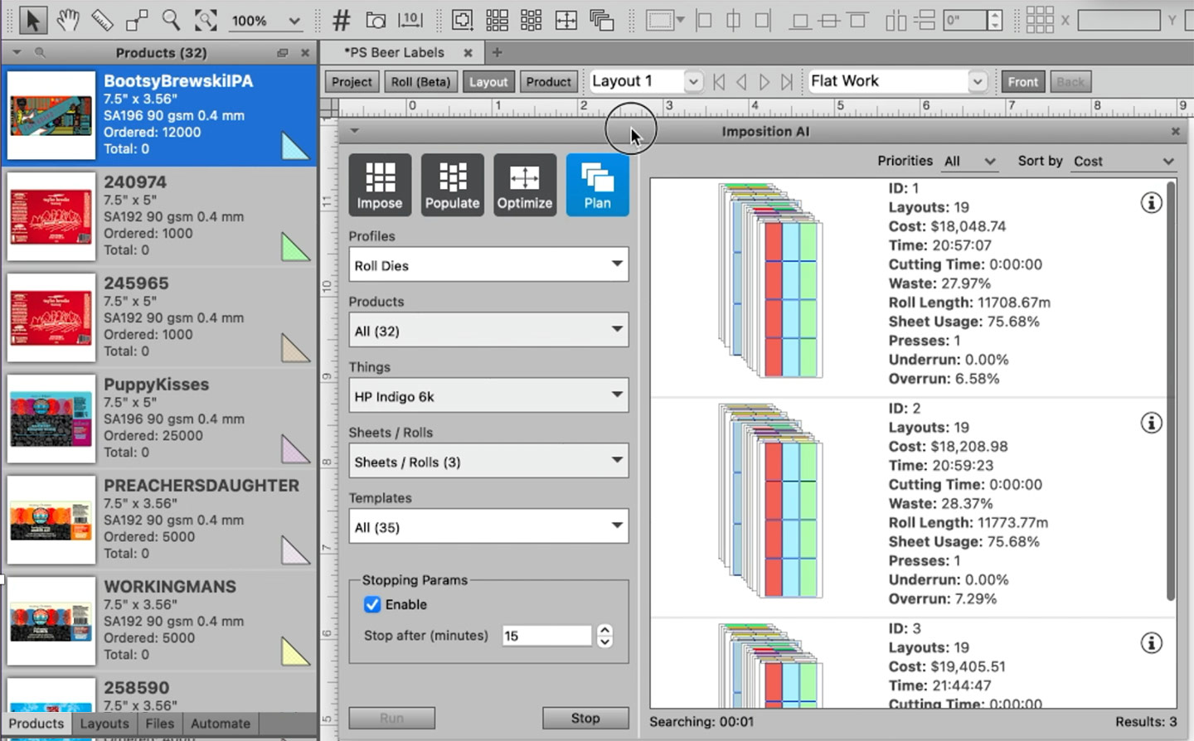Viewport: 1194px width, 741px height.
Task: Activate the Optimize tool
Action: pyautogui.click(x=525, y=184)
